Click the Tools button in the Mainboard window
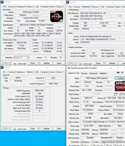 [98, 63]
